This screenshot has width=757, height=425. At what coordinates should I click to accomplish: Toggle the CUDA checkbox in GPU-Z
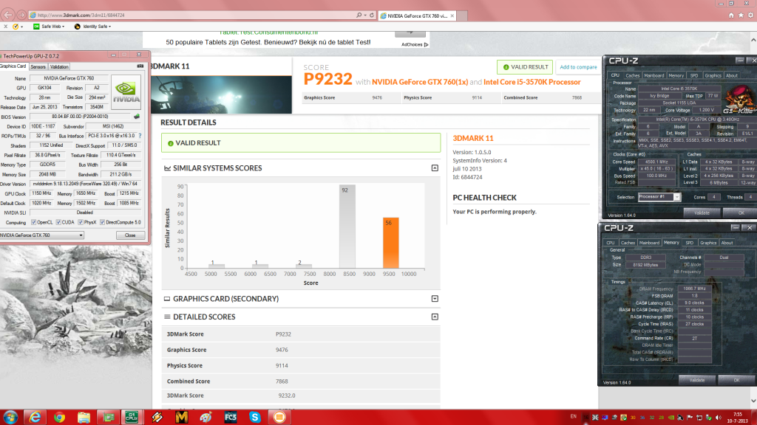tap(58, 223)
